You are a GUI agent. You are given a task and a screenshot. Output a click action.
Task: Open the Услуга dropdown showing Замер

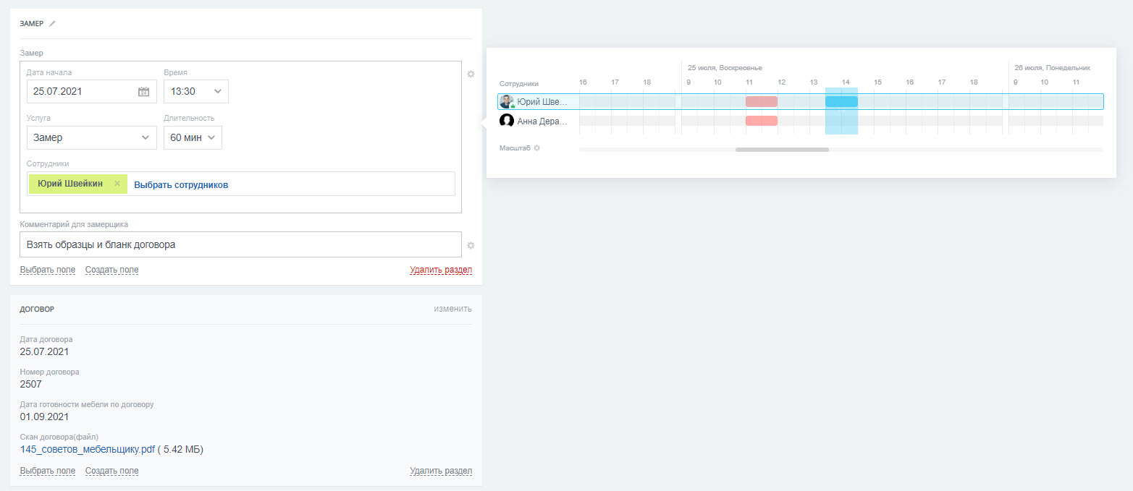(x=92, y=137)
